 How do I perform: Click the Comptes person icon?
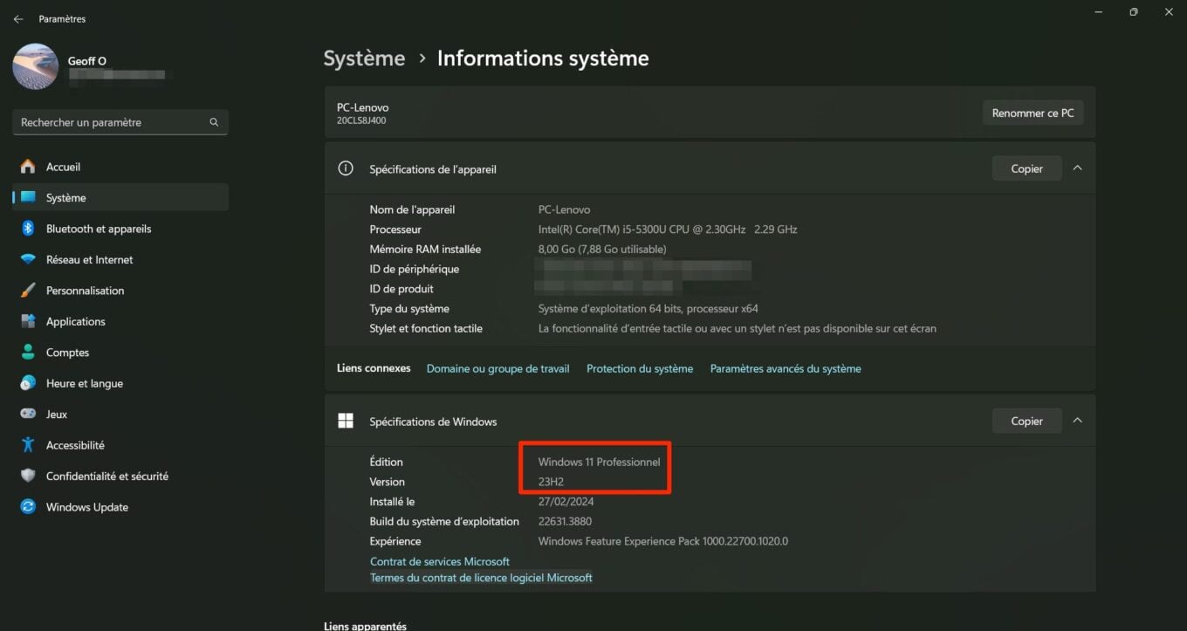coord(28,353)
